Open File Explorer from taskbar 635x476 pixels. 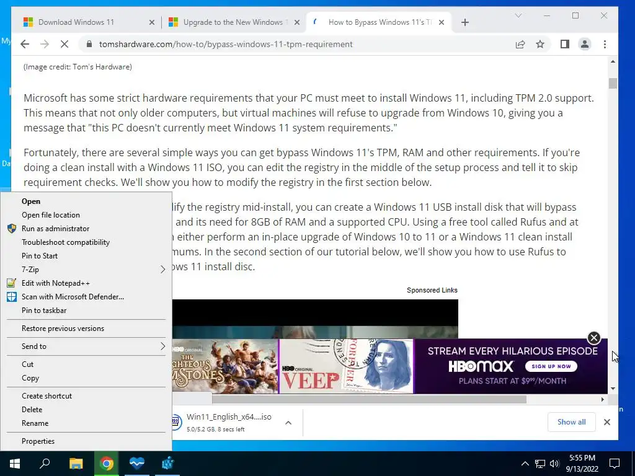76,464
